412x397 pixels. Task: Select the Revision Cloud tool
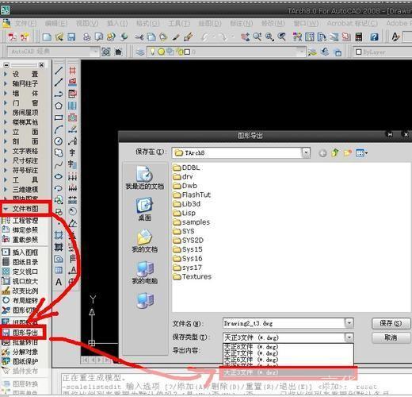pyautogui.click(x=59, y=153)
